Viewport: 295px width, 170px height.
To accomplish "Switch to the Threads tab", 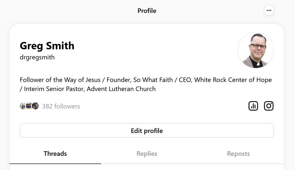I will [55, 153].
